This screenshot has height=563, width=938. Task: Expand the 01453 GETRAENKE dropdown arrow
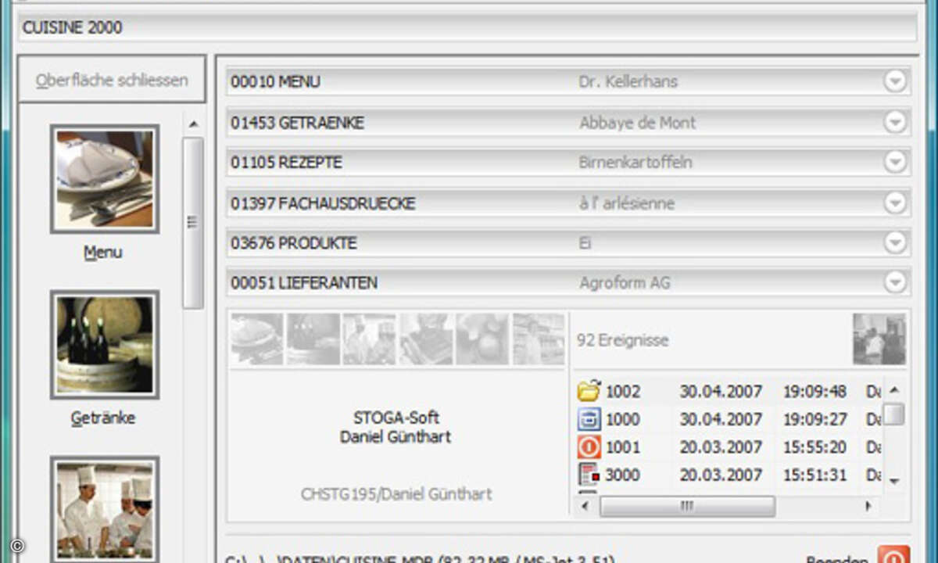coord(895,123)
